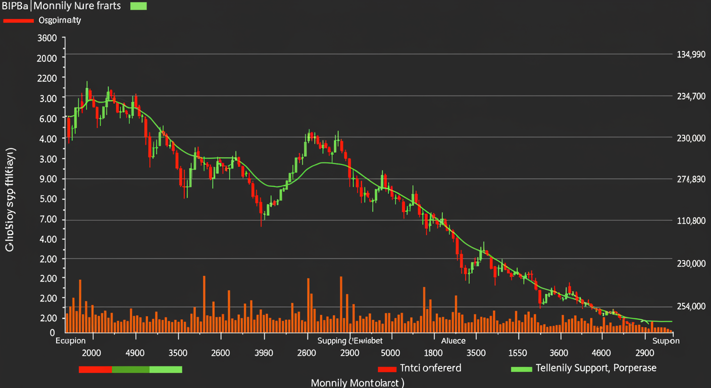Image resolution: width=711 pixels, height=388 pixels.
Task: Click the Osgoirnalty legend text
Action: pyautogui.click(x=60, y=21)
